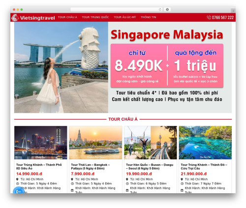The image size is (246, 208).
Task: Click the TOUR CHÂU Á section heading
Action: 123,119
